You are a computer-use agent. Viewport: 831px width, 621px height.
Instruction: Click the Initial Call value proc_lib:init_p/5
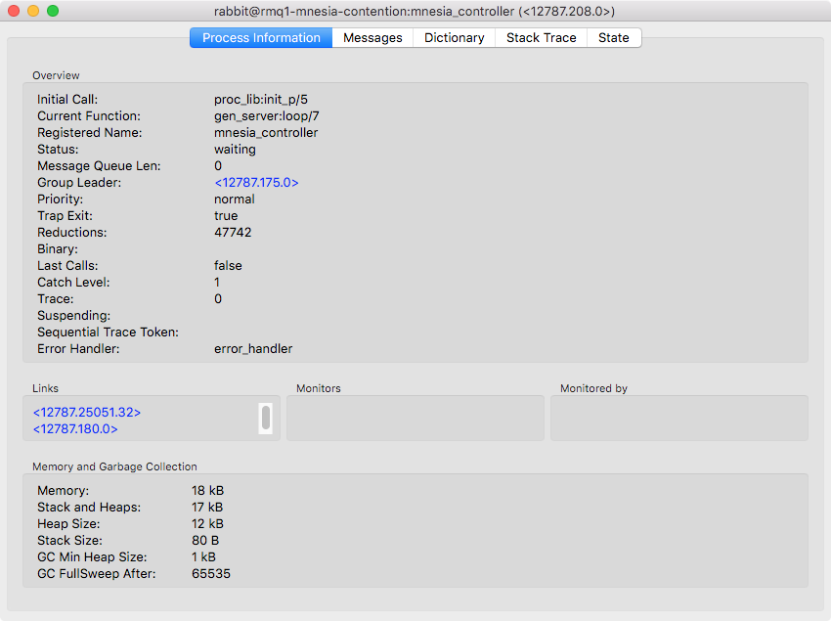click(261, 99)
